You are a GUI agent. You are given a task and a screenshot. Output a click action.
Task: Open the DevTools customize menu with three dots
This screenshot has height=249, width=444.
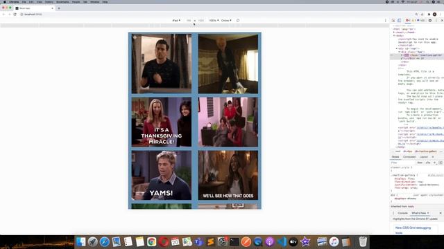[436, 20]
